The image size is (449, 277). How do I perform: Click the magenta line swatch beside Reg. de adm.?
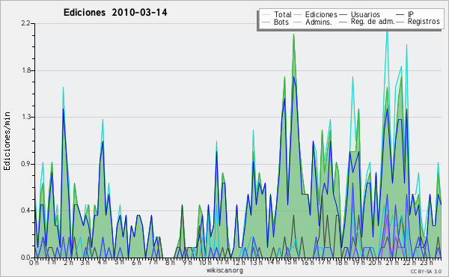343,22
